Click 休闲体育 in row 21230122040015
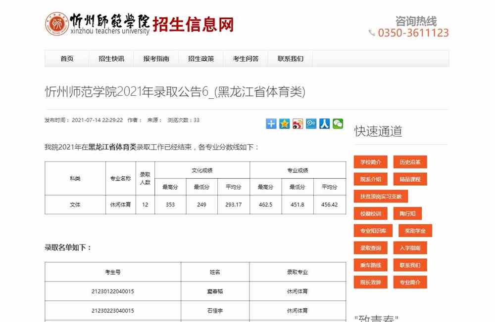This screenshot has height=322, width=495. coord(297,291)
